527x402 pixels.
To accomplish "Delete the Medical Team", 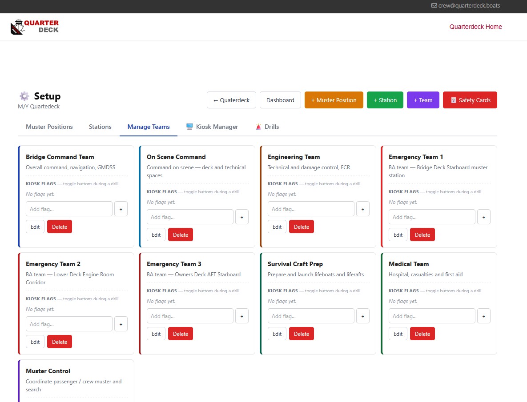I will point(422,334).
